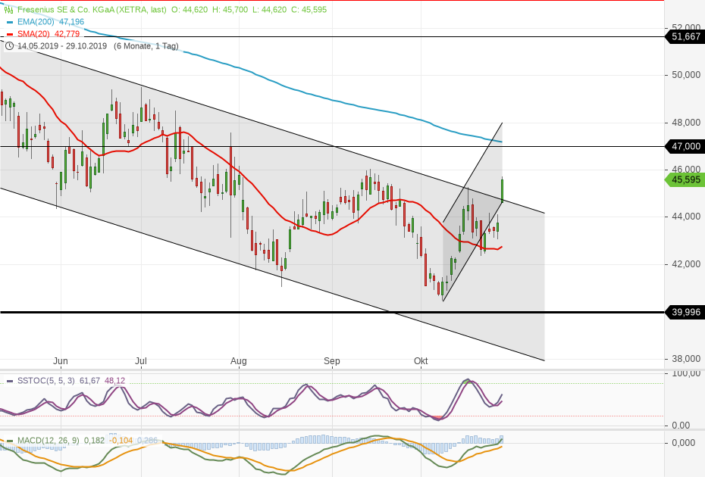Click the 0,000 MACD axis label

(684, 443)
